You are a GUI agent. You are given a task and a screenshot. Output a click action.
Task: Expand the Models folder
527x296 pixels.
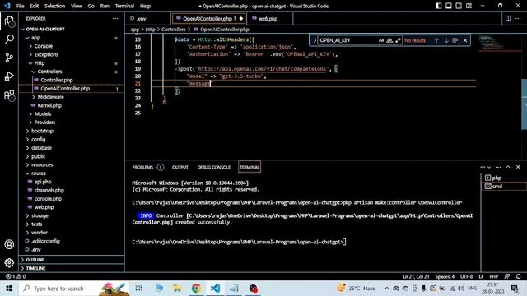point(43,113)
